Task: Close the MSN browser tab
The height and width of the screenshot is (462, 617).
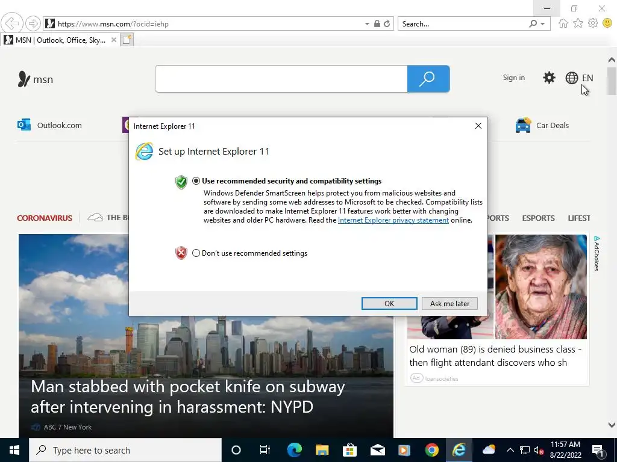Action: click(x=114, y=40)
